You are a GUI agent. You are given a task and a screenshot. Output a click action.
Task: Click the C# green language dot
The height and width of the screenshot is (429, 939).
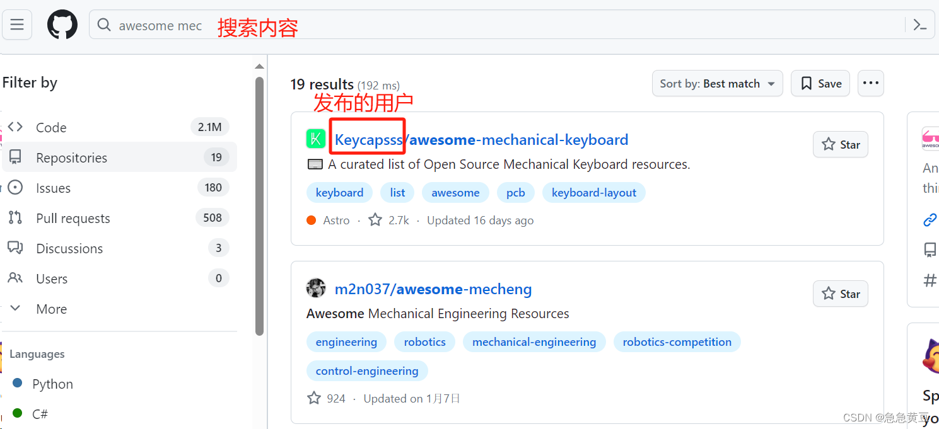coord(18,413)
